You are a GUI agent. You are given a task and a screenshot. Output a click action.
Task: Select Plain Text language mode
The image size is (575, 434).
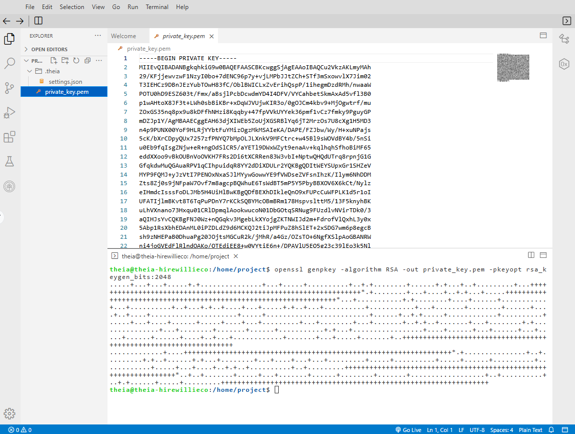[x=530, y=430]
